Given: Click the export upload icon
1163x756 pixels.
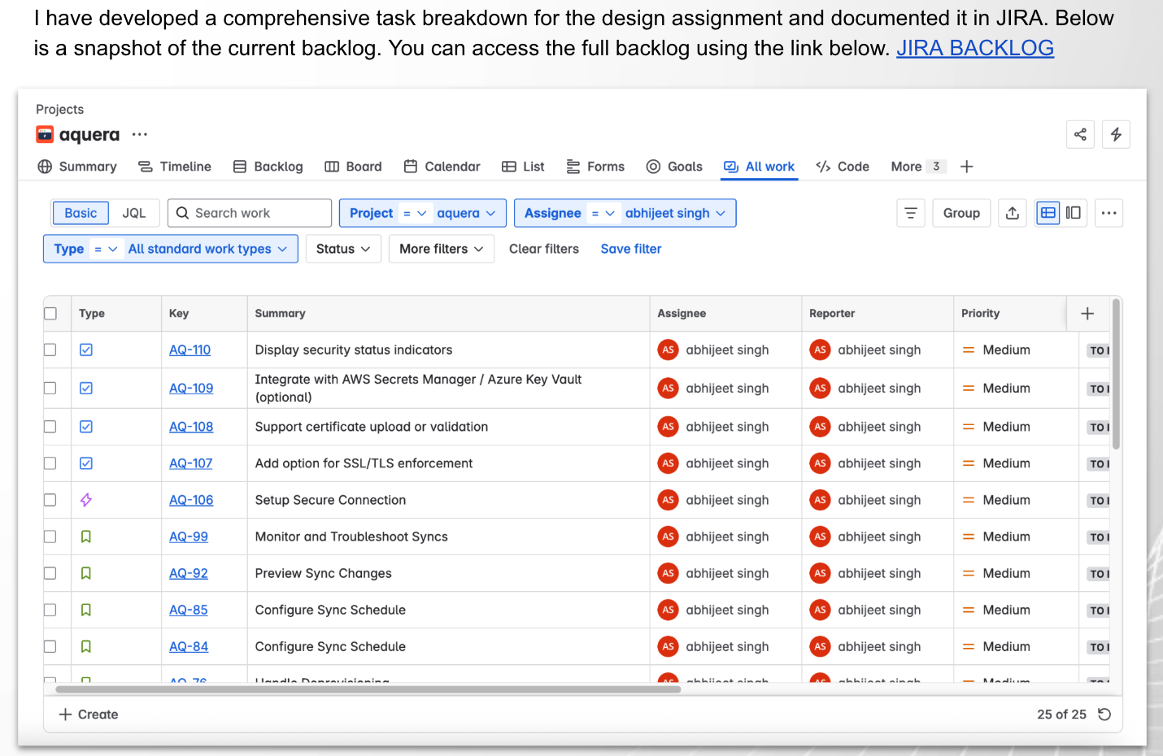Looking at the screenshot, I should click(1012, 213).
